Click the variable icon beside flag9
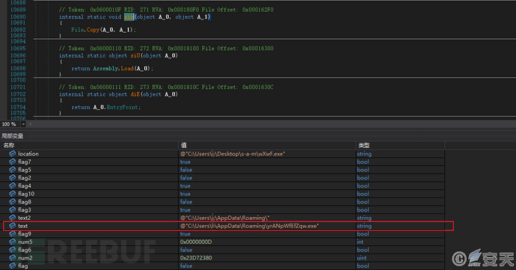Image resolution: width=516 pixels, height=270 pixels. pos(13,233)
